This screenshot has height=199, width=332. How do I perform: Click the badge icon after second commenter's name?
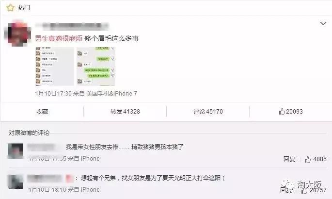[69, 179]
